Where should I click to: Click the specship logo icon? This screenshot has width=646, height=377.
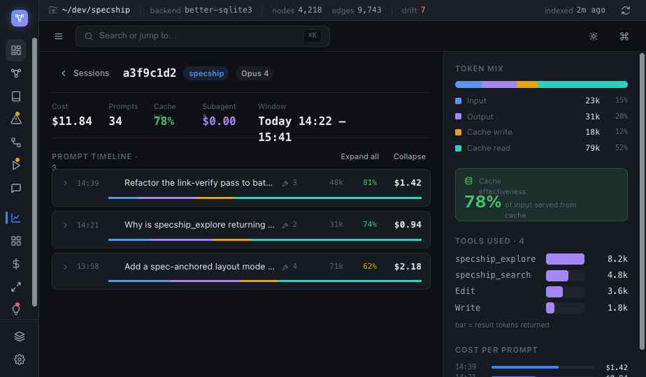pos(20,18)
